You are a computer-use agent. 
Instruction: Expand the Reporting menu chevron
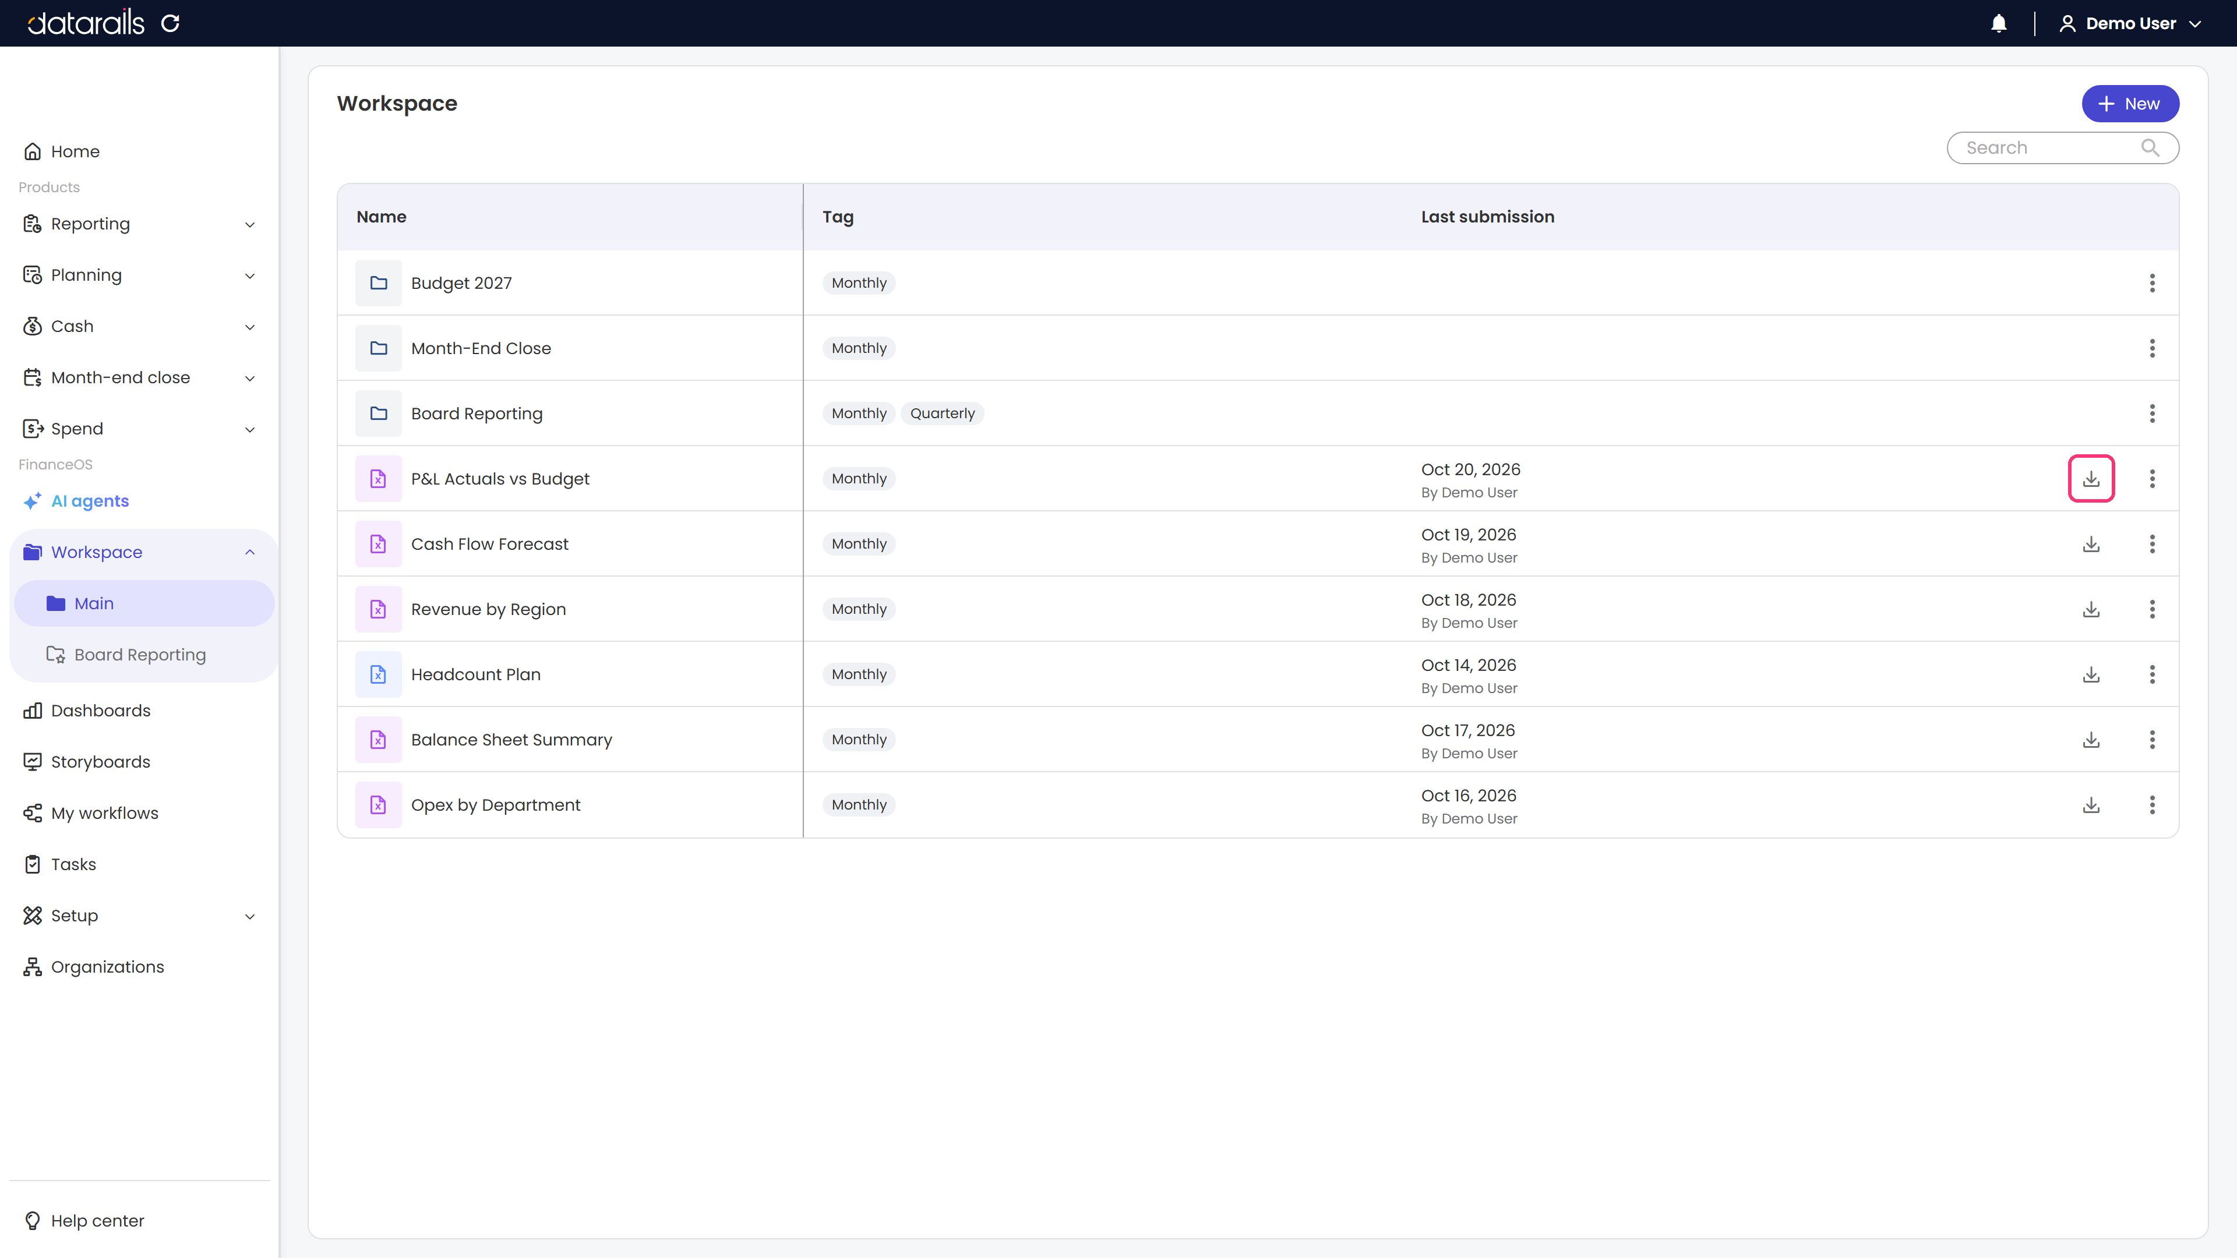[250, 225]
